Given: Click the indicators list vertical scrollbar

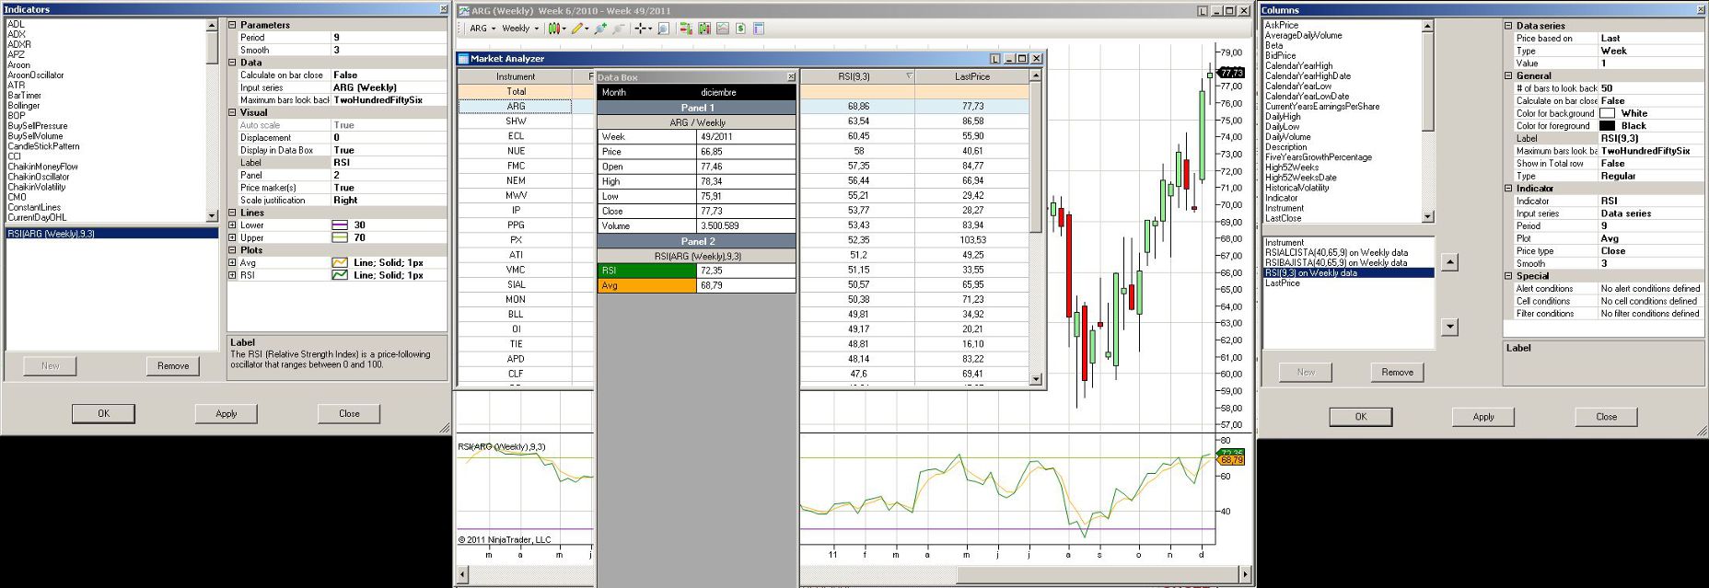Looking at the screenshot, I should pos(212,120).
